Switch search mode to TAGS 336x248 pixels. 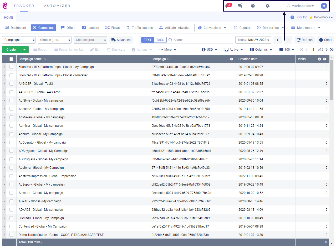160,40
